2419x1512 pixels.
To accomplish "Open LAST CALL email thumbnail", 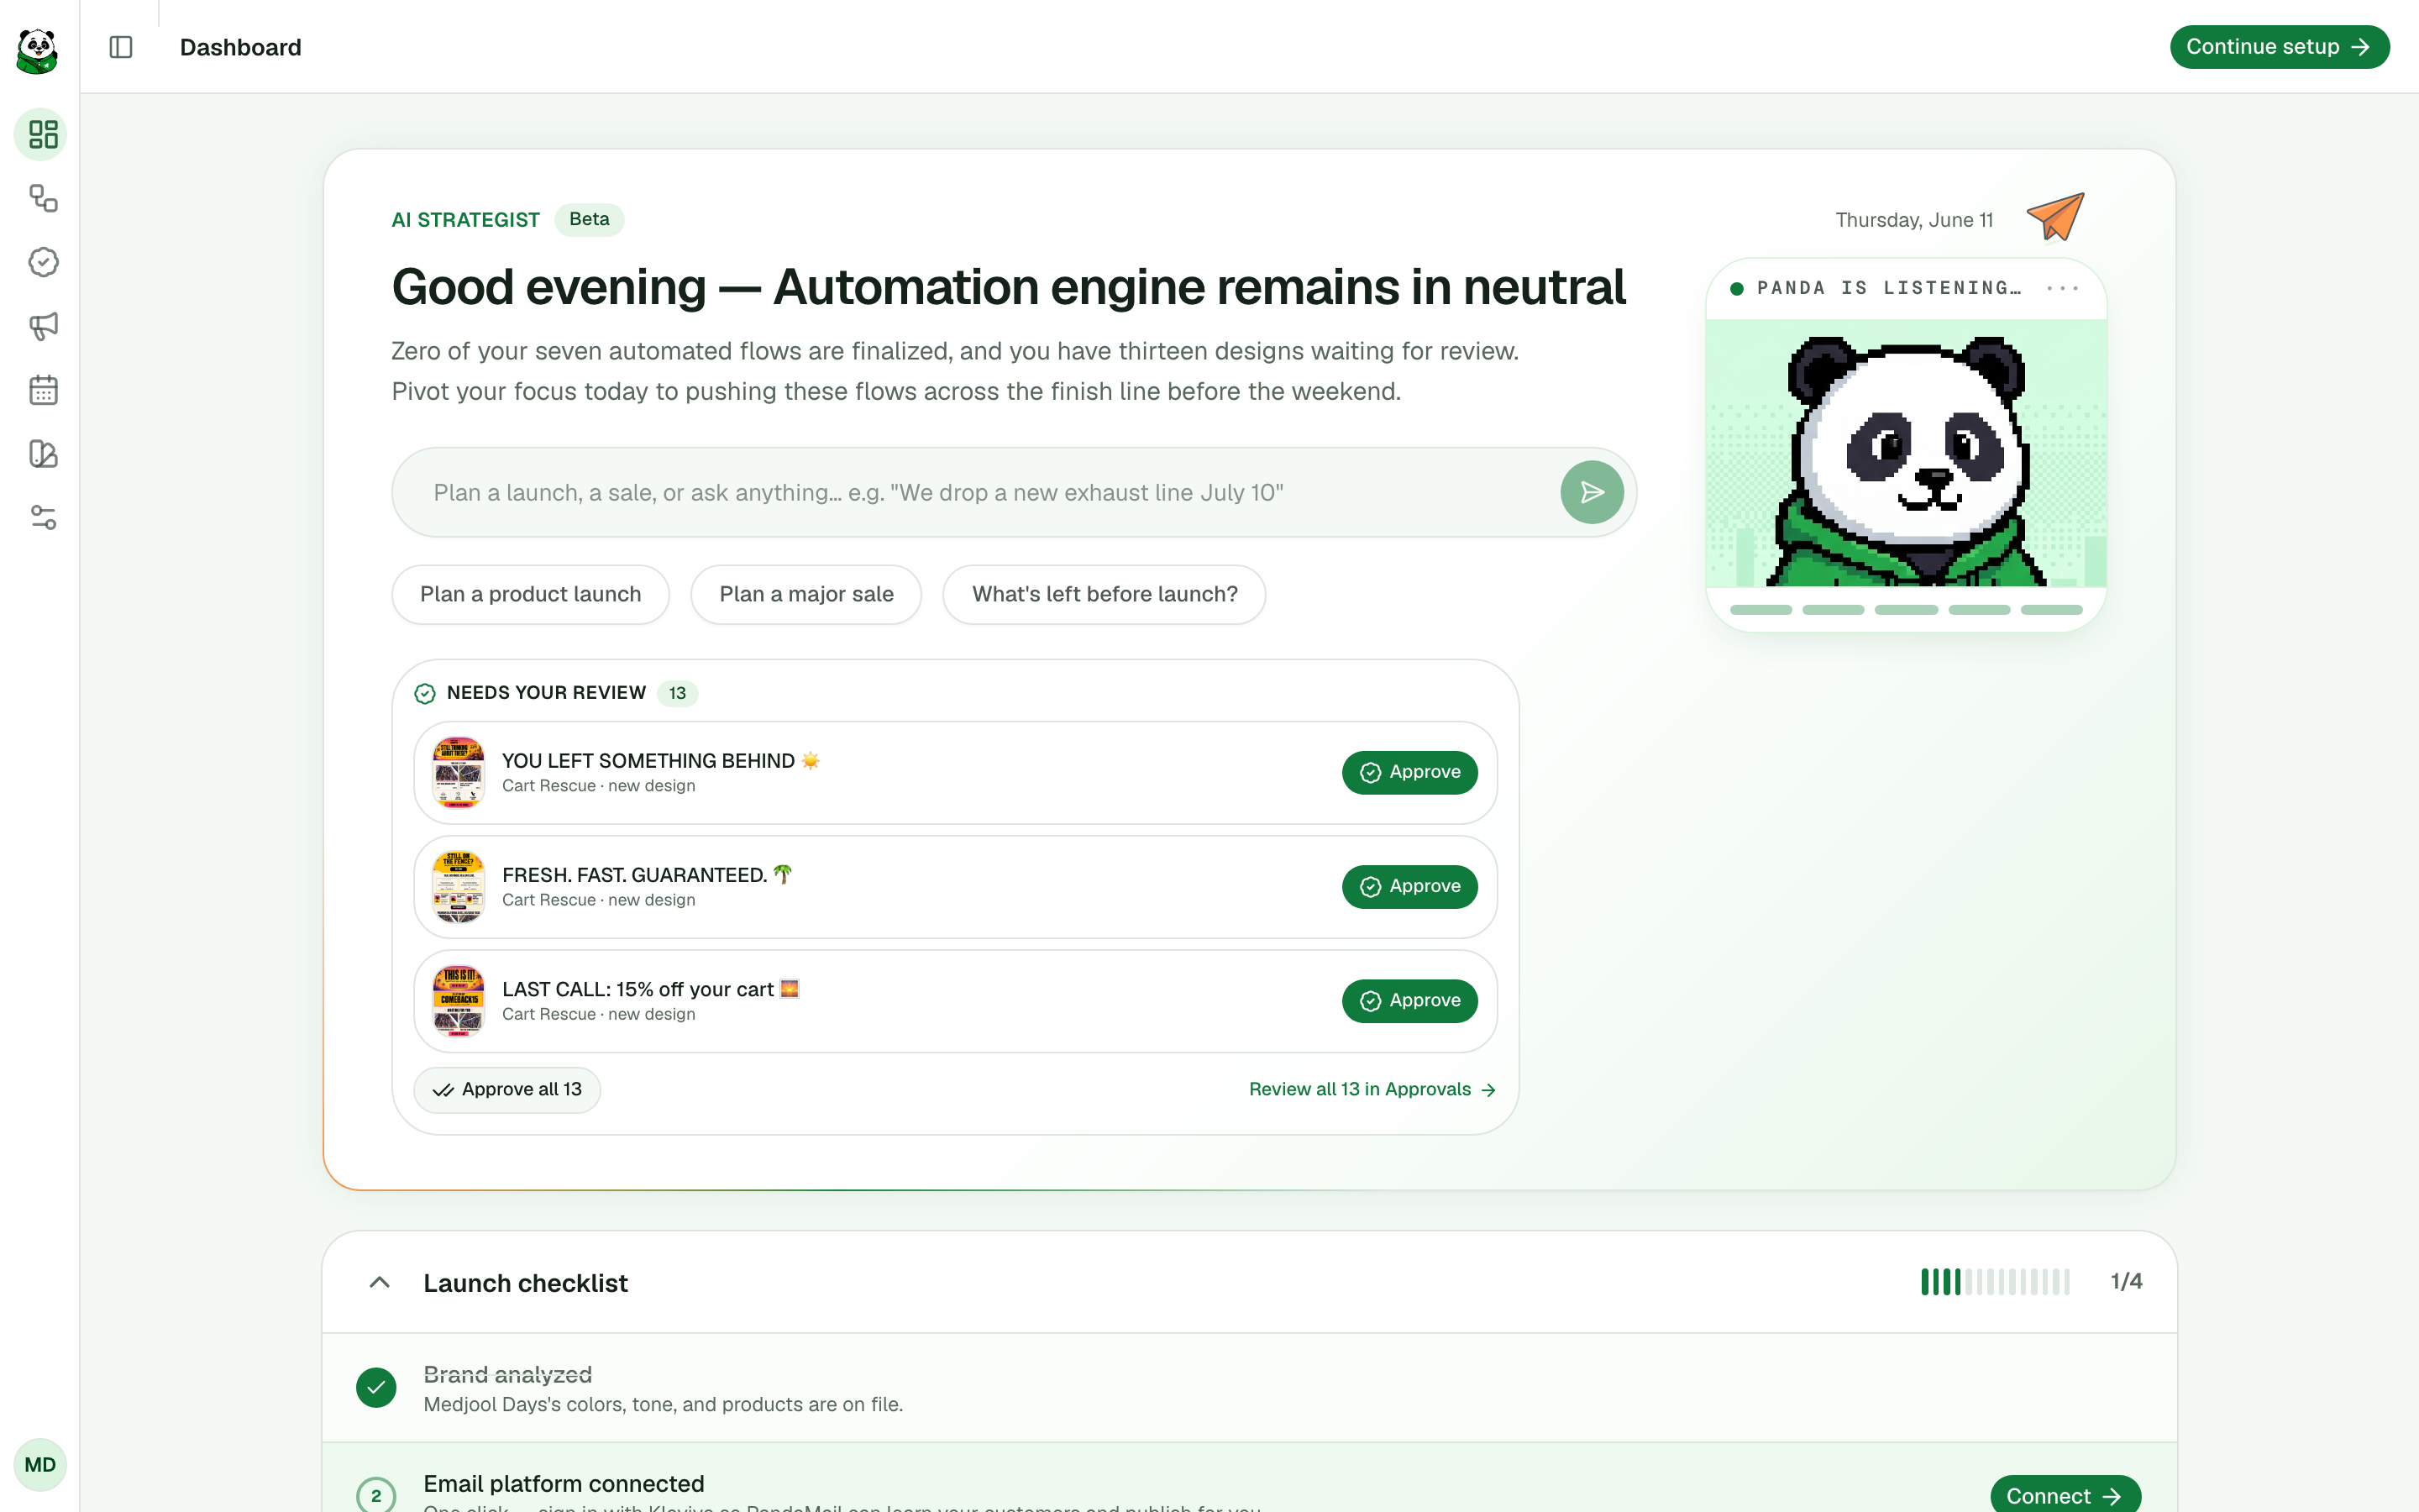I will point(459,1000).
